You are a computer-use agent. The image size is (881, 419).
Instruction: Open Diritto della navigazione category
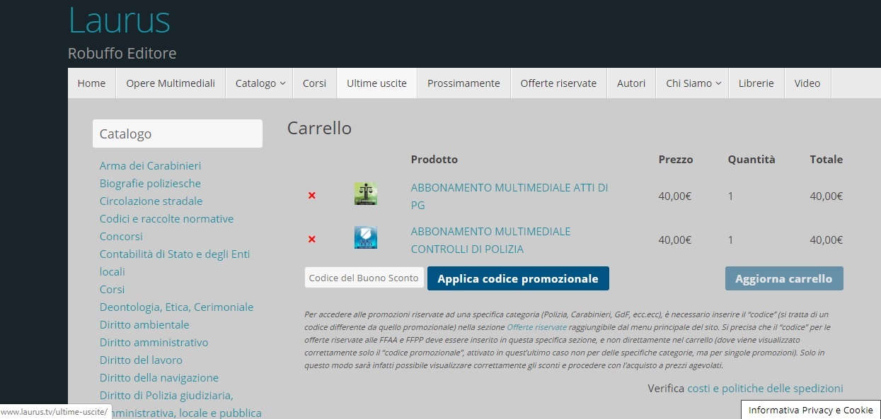tap(159, 377)
